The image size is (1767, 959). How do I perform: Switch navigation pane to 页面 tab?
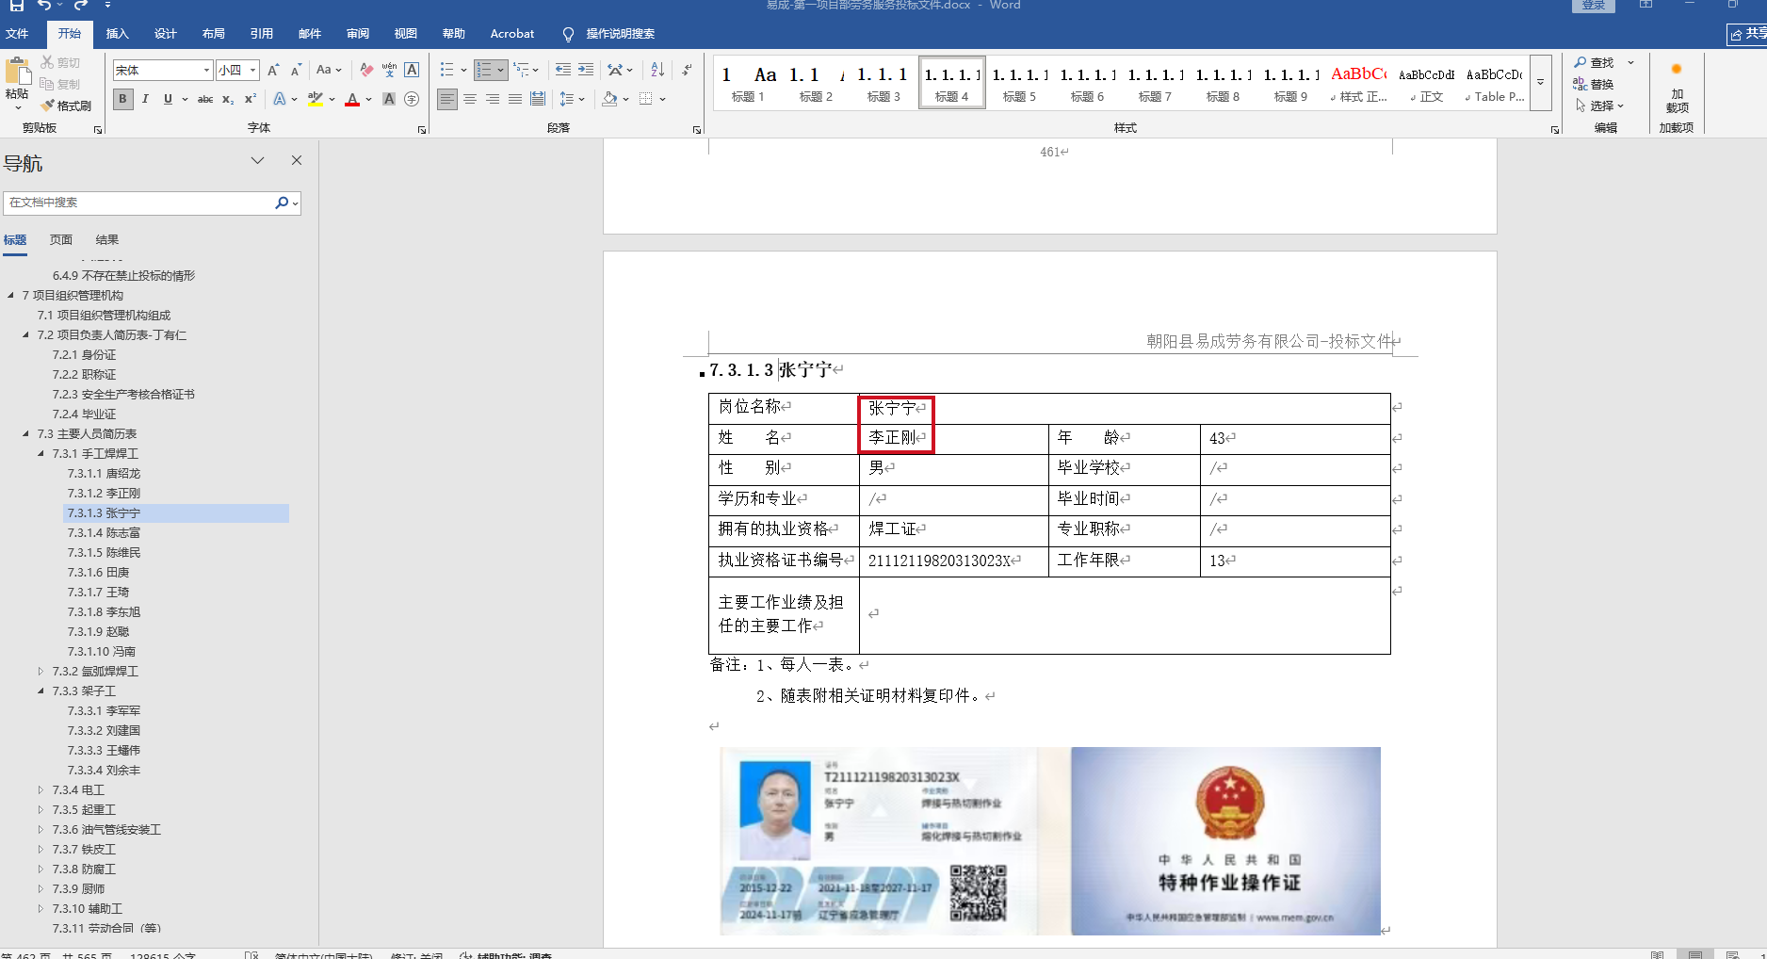pos(61,240)
